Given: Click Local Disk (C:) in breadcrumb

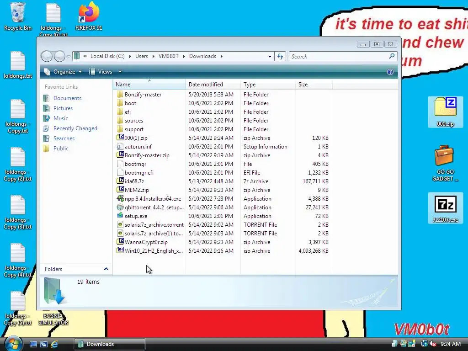Looking at the screenshot, I should 107,56.
